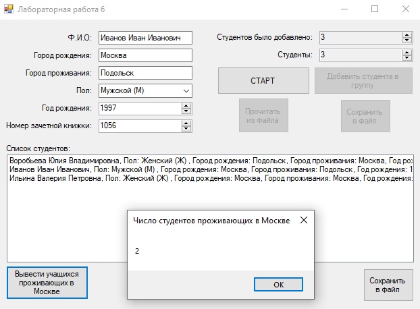Click the bottom-right Сохранить в файл button

[388, 286]
